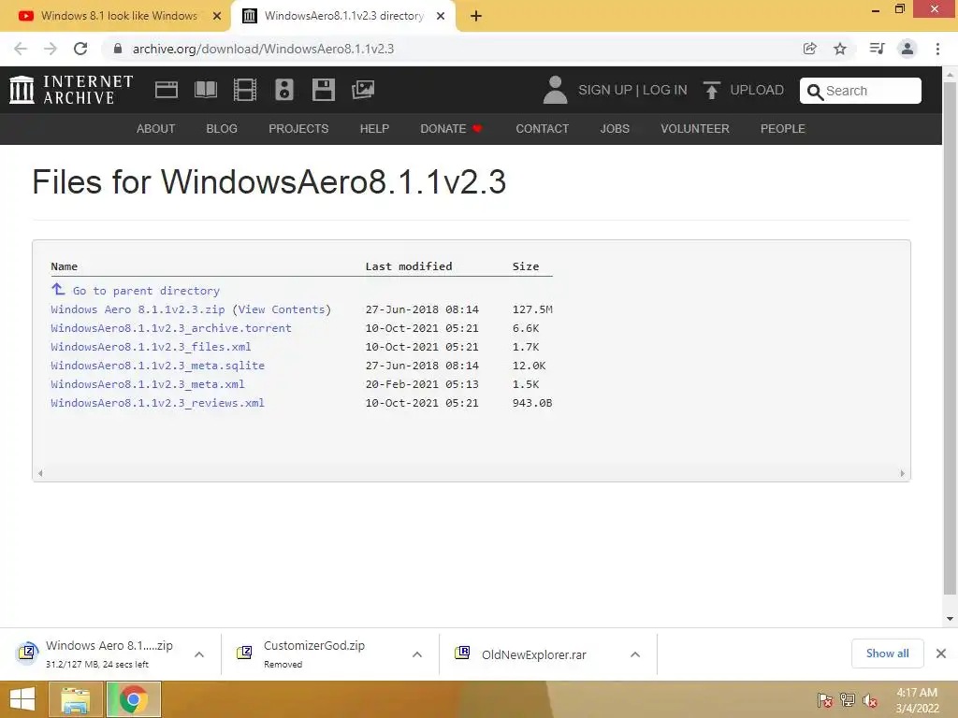
Task: Click the LOG IN link
Action: (x=665, y=91)
